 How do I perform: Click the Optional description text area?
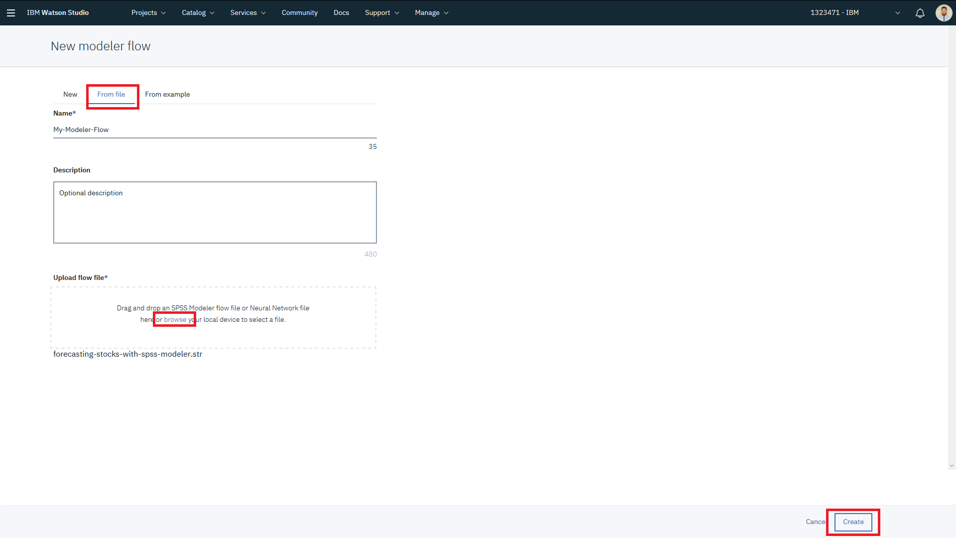215,212
